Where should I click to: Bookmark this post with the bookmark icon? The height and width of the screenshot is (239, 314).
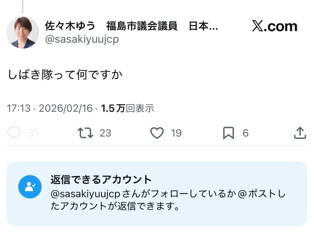pos(228,133)
